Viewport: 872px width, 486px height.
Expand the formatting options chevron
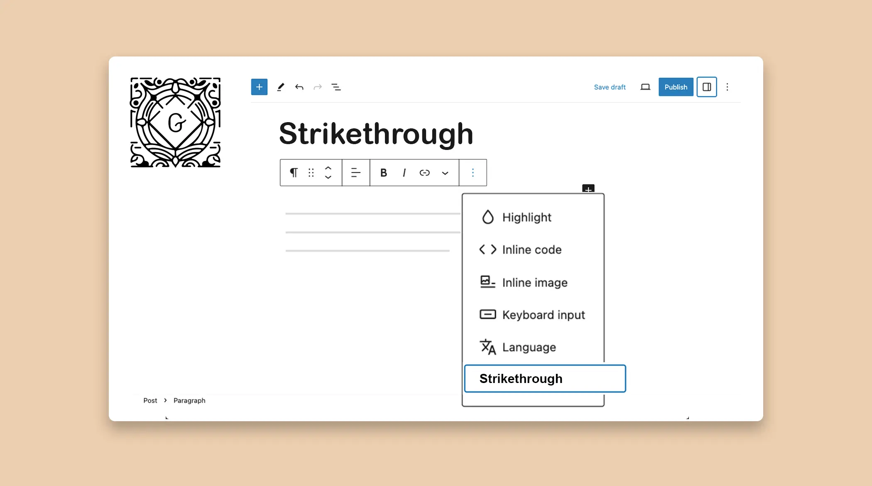tap(445, 173)
